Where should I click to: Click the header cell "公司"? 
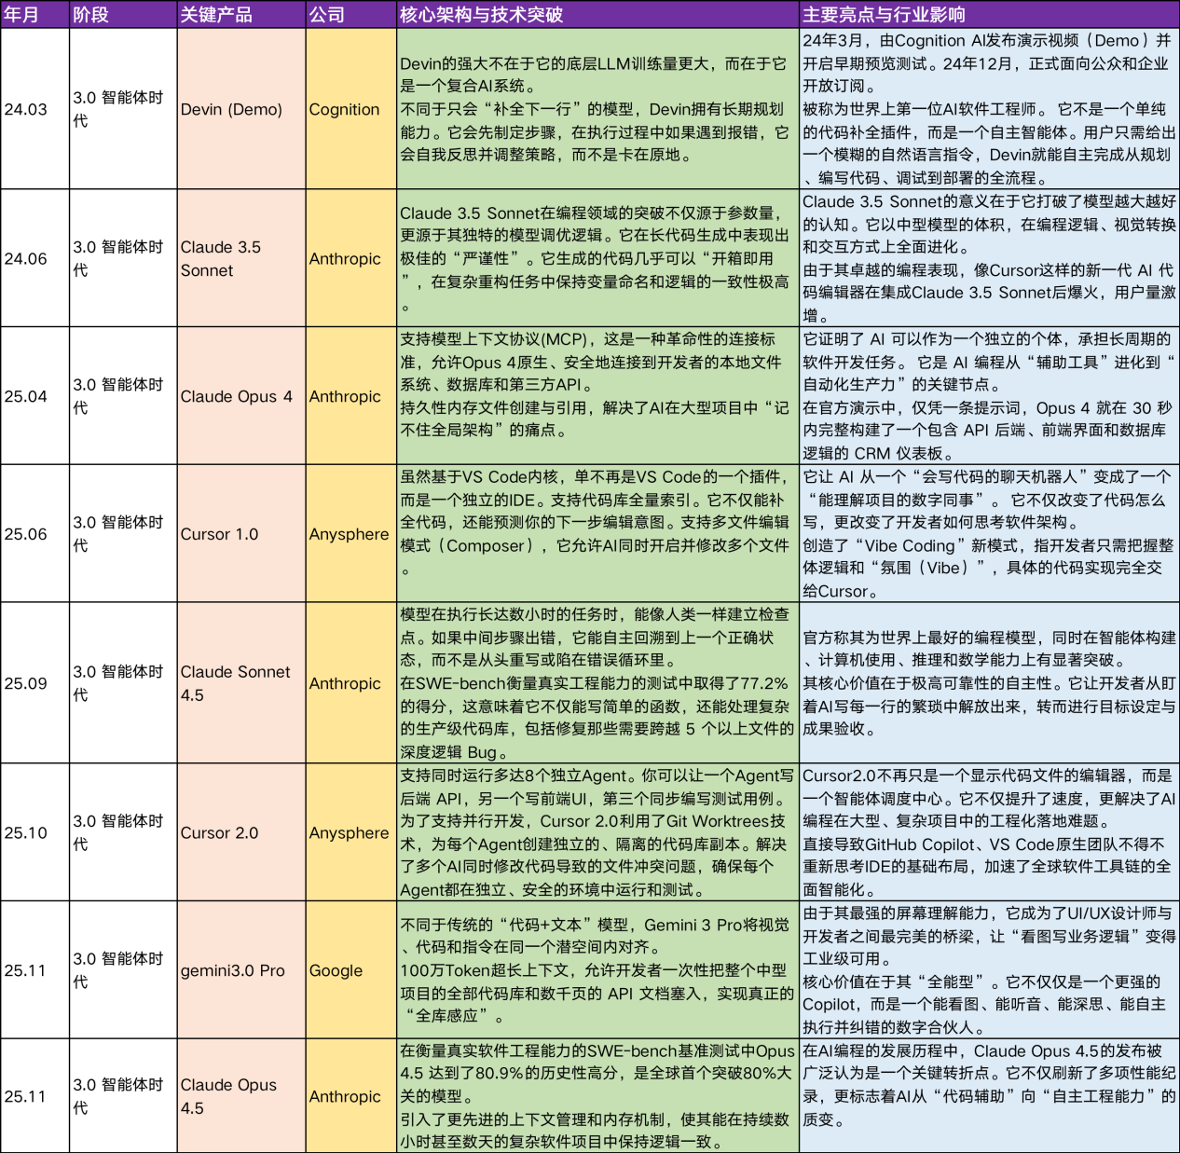pyautogui.click(x=351, y=15)
